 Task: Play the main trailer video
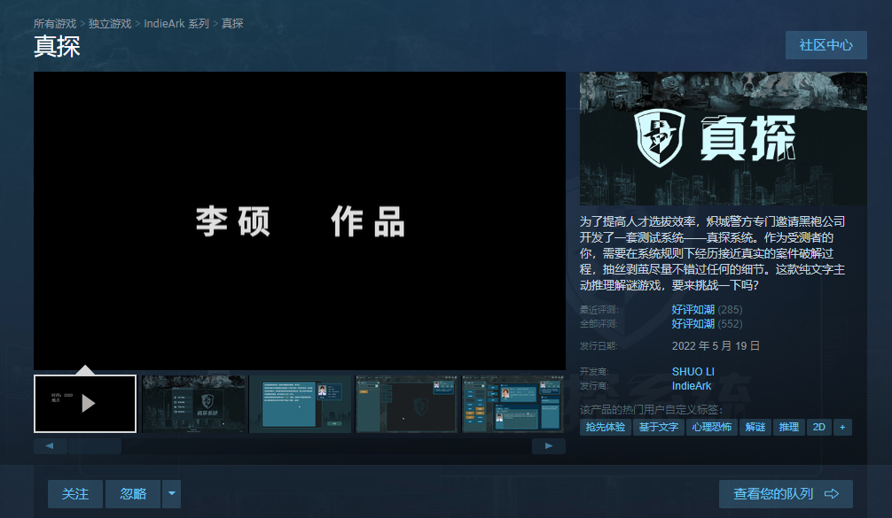pos(299,221)
